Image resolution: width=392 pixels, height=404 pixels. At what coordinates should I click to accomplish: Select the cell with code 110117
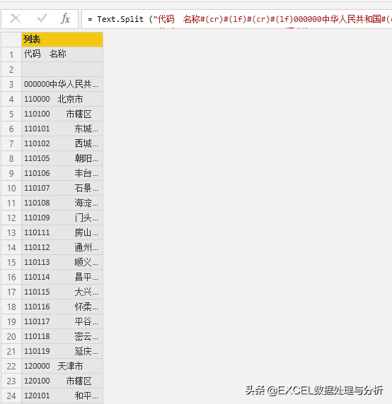pos(62,321)
